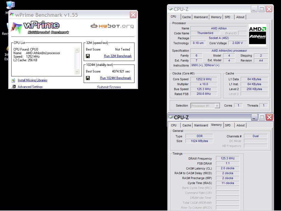Click wPrime title bar icon

coord(12,15)
